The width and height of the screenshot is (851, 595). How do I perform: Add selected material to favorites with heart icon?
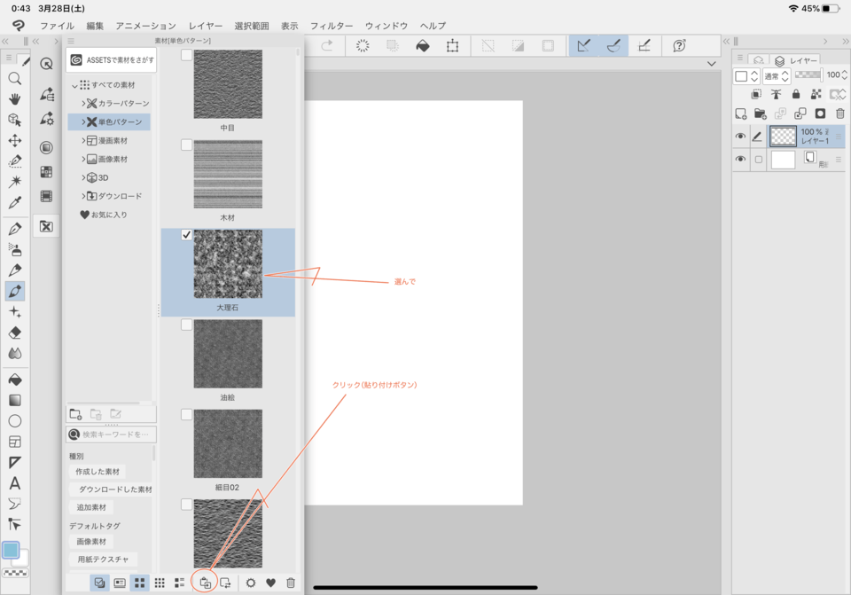(x=270, y=583)
